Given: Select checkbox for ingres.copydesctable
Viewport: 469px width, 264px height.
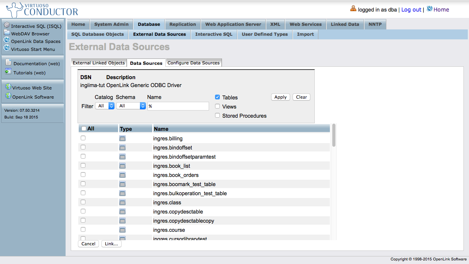Looking at the screenshot, I should click(83, 212).
